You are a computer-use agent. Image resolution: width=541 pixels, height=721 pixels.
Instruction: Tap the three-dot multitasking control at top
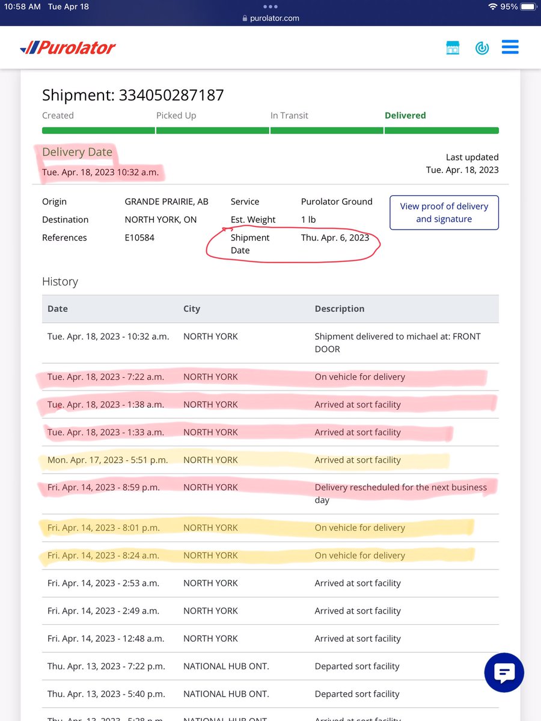(x=270, y=6)
